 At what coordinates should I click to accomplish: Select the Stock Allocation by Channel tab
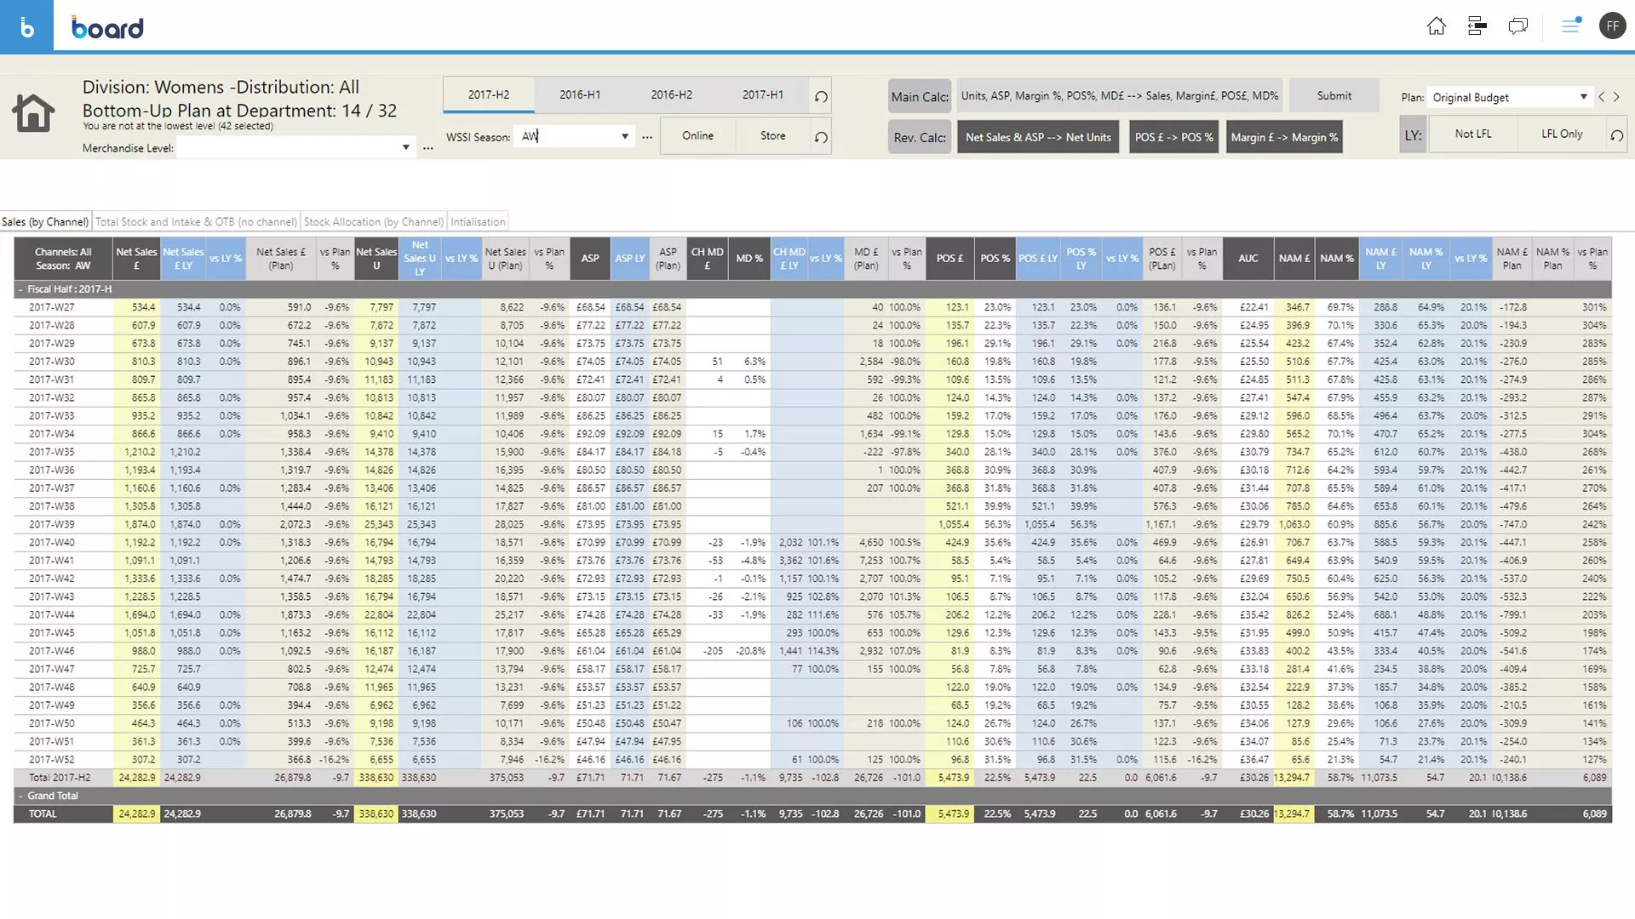click(374, 221)
